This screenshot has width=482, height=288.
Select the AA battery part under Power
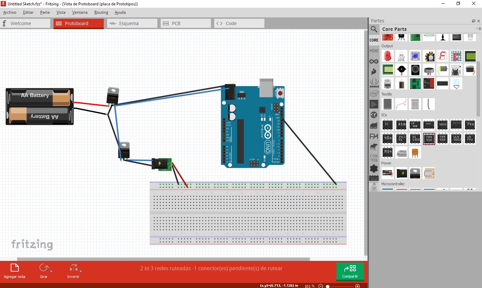387,173
